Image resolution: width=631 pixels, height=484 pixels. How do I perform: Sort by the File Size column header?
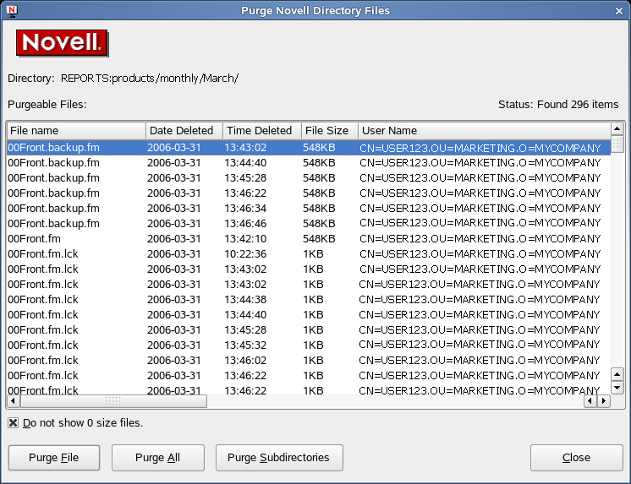330,131
